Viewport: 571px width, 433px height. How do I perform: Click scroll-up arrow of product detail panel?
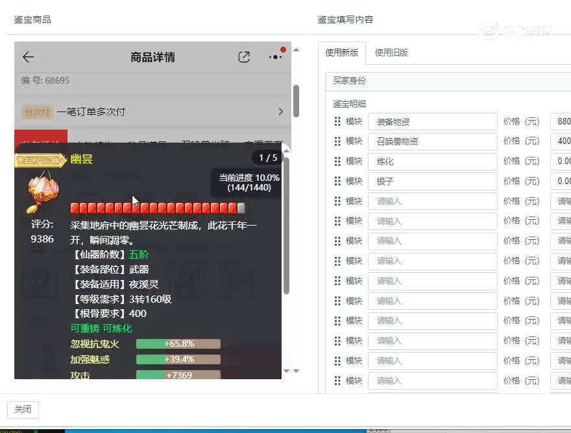click(x=296, y=50)
